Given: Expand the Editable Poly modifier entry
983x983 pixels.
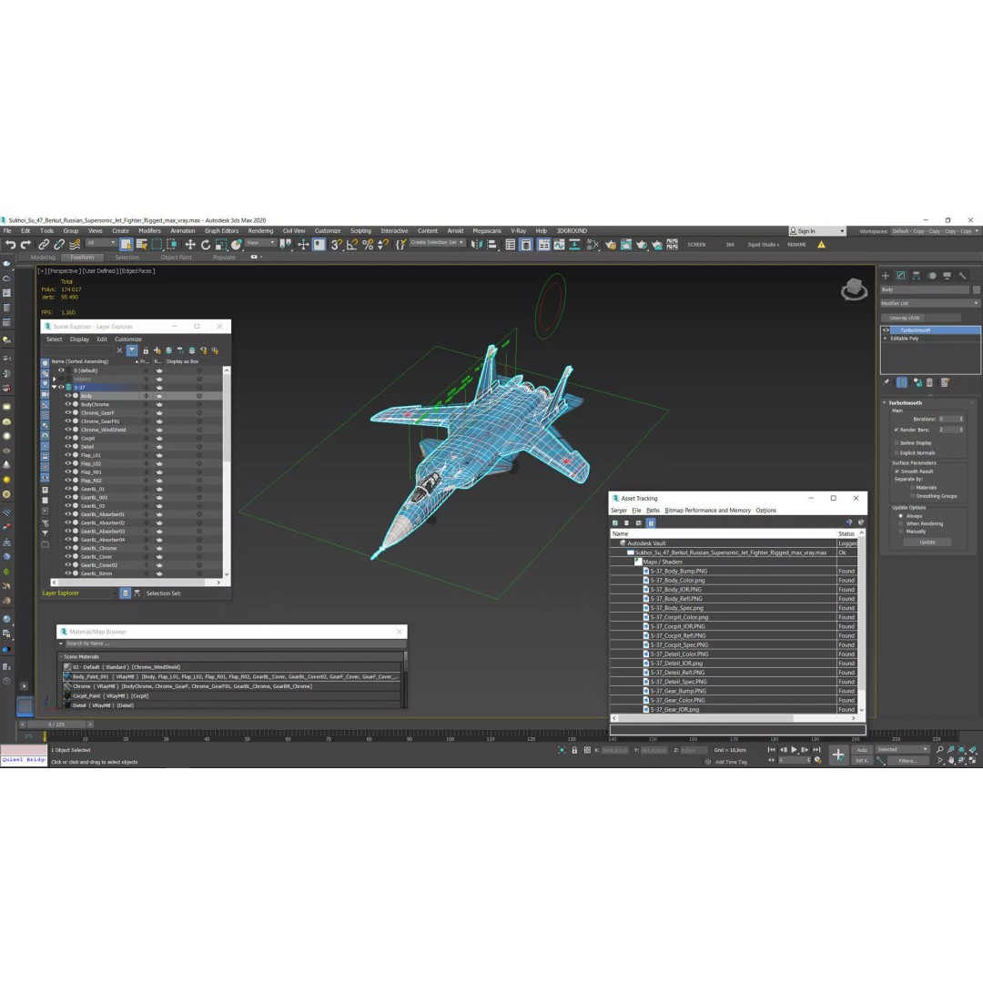Looking at the screenshot, I should tap(886, 339).
